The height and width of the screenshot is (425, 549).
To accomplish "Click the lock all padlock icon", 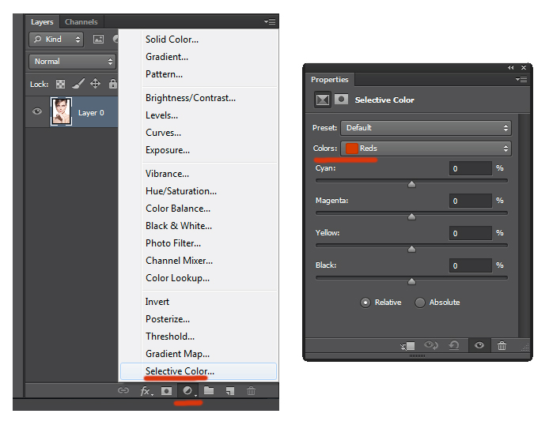I will [112, 84].
